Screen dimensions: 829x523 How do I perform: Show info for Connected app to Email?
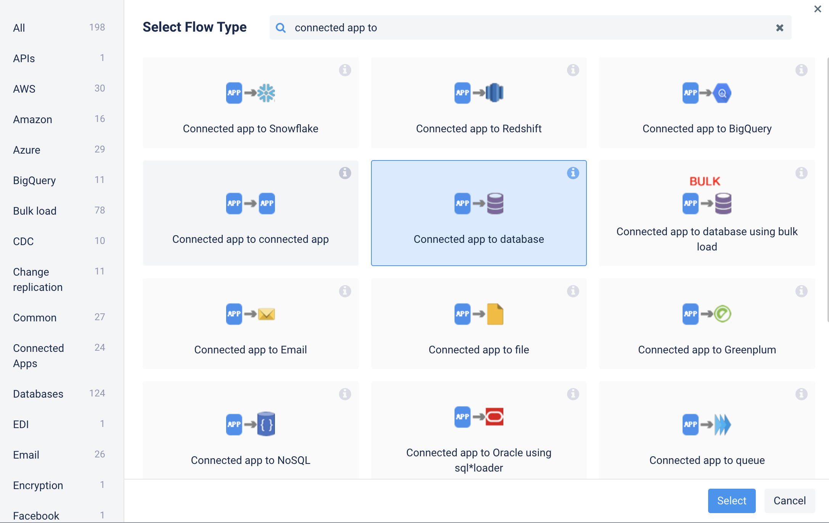pyautogui.click(x=345, y=291)
